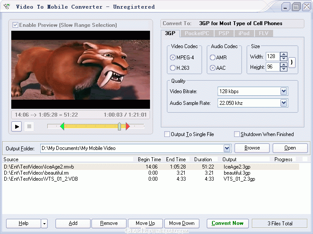
Task: Click the Source column header
Action: 68,159
